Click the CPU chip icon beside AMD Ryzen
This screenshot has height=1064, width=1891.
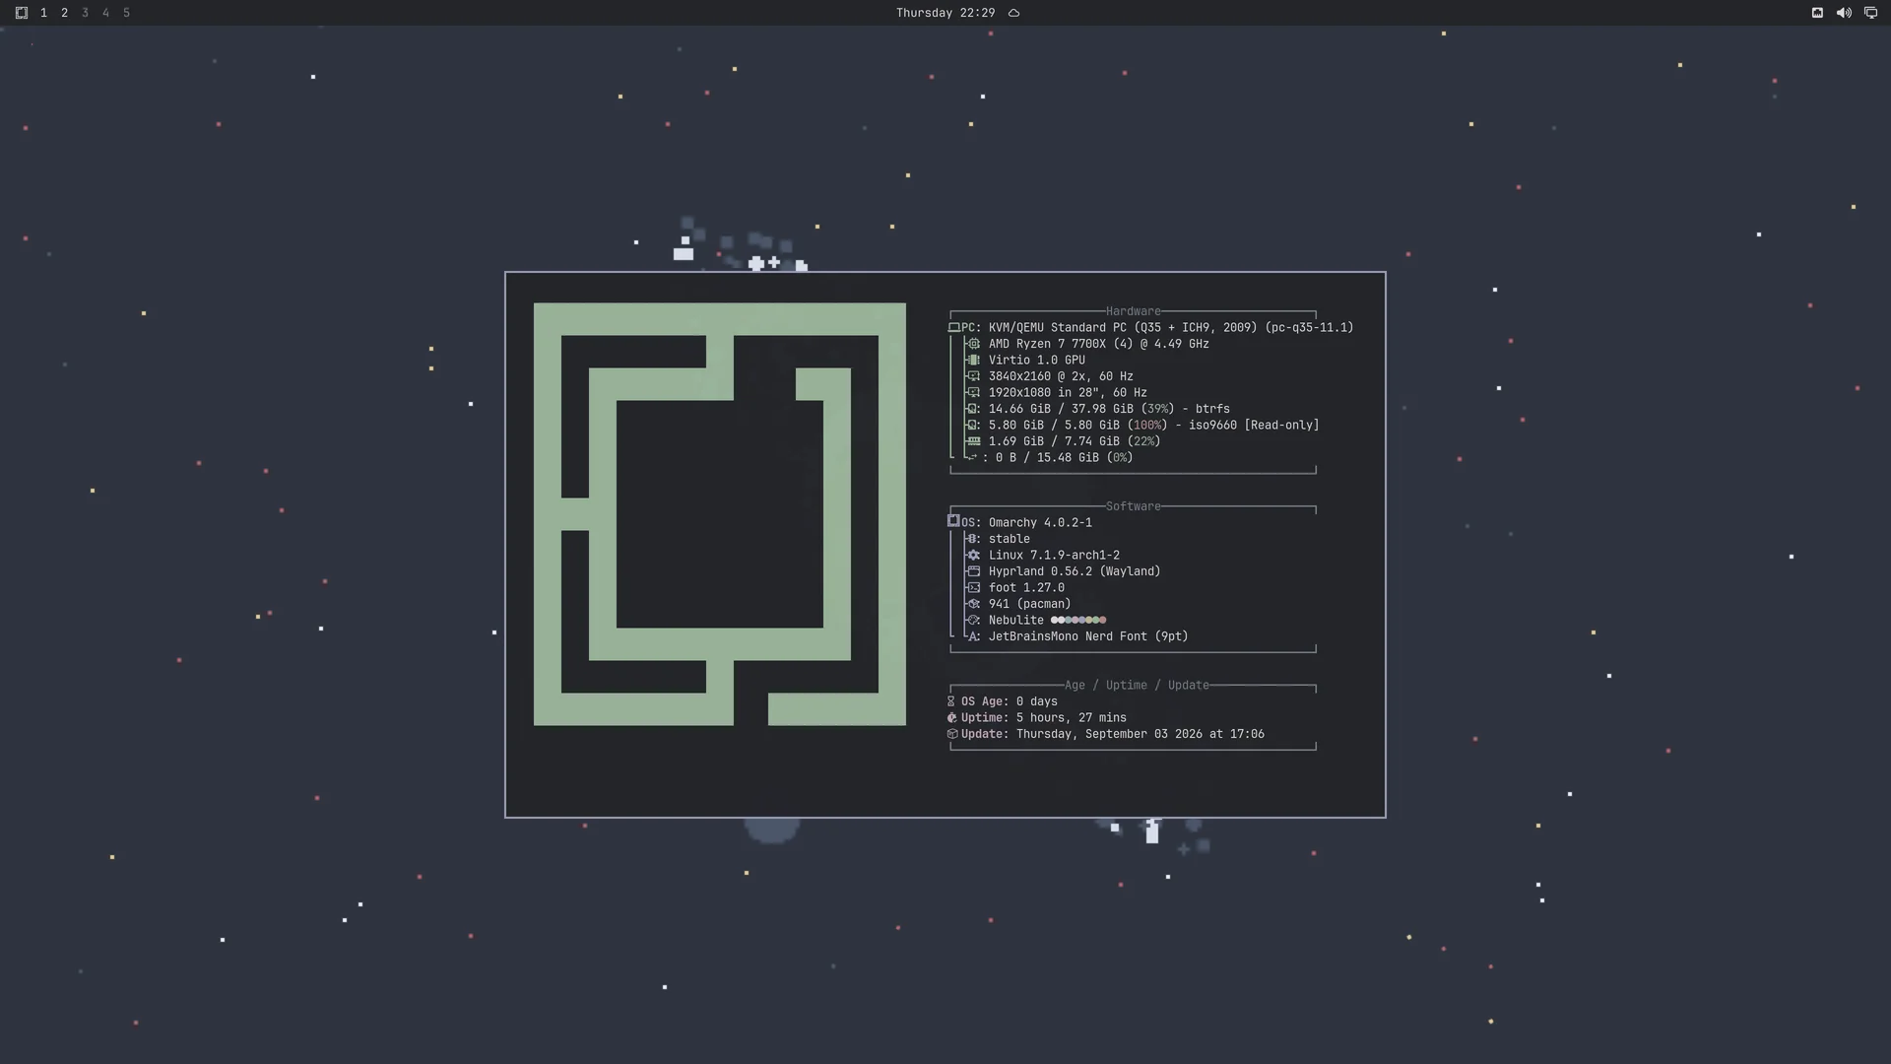[x=974, y=344]
